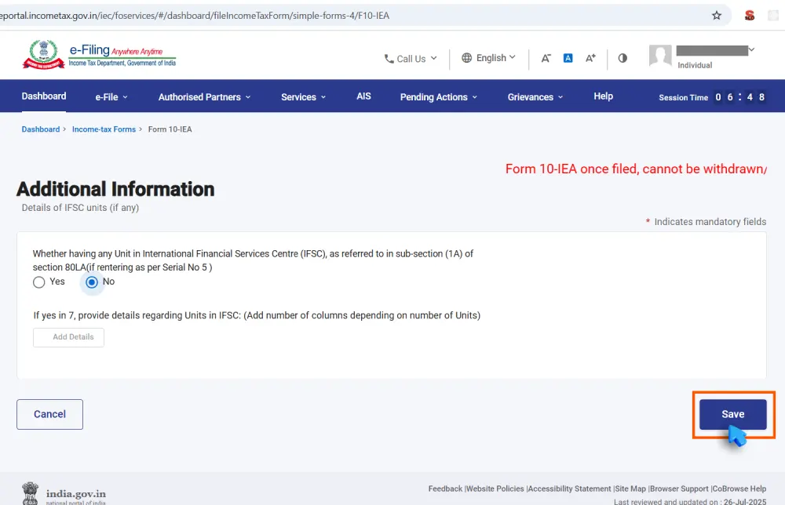785x505 pixels.
Task: Click the Cancel button
Action: [x=49, y=414]
